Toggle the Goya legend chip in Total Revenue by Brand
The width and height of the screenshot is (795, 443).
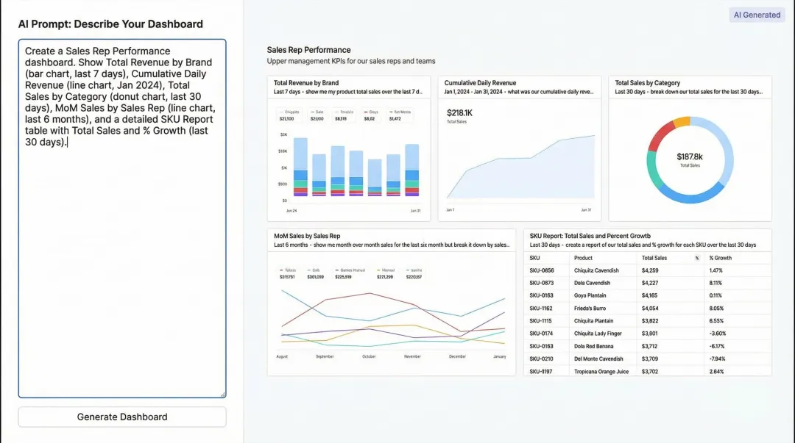372,115
